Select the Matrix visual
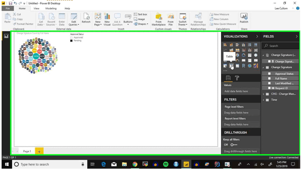 [237, 66]
